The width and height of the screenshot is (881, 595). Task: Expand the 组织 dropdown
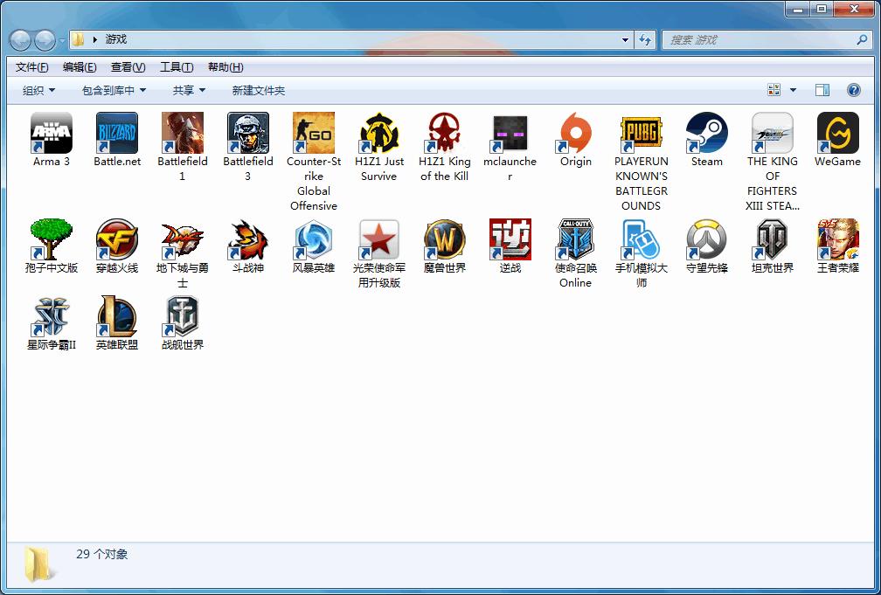[38, 89]
